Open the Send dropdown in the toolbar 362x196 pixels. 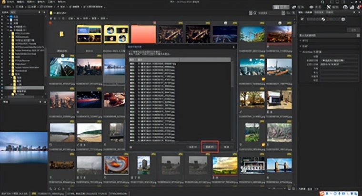pos(62,7)
